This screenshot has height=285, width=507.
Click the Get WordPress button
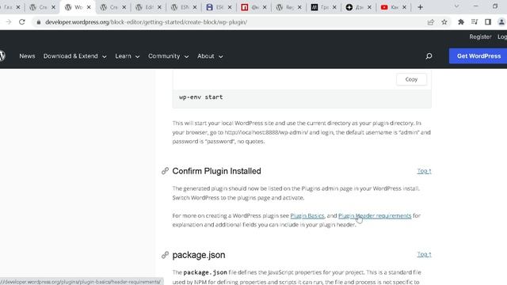click(x=478, y=56)
